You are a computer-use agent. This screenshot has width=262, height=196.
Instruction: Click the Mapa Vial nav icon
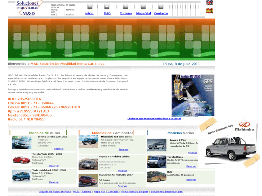[x=143, y=7]
